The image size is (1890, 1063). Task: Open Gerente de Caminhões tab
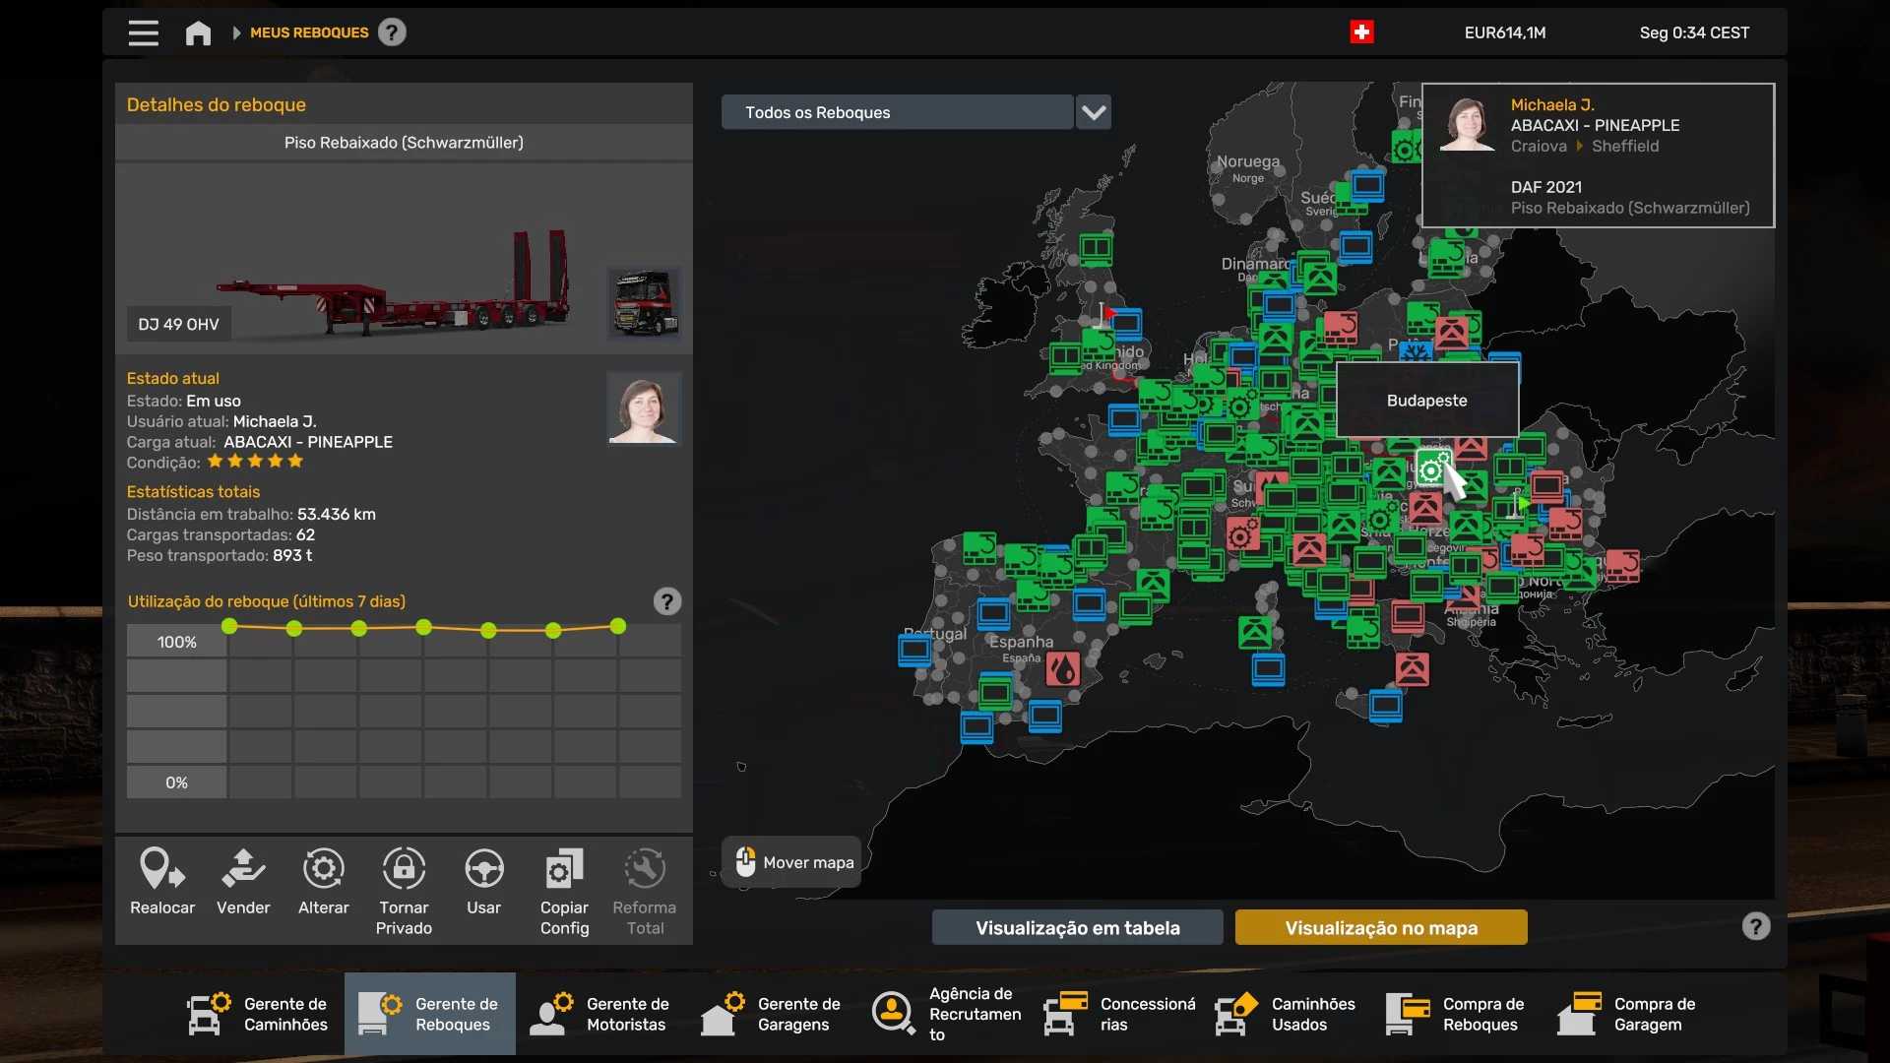click(x=259, y=1014)
